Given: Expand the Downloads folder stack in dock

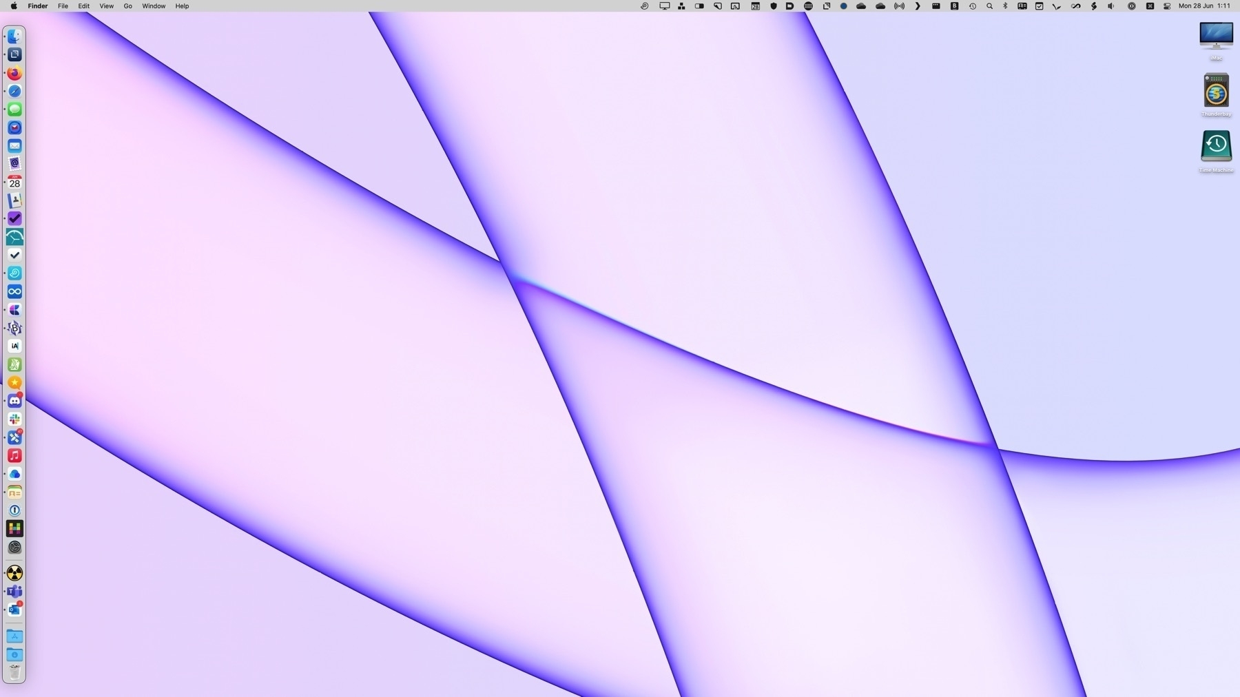Looking at the screenshot, I should click(x=14, y=654).
